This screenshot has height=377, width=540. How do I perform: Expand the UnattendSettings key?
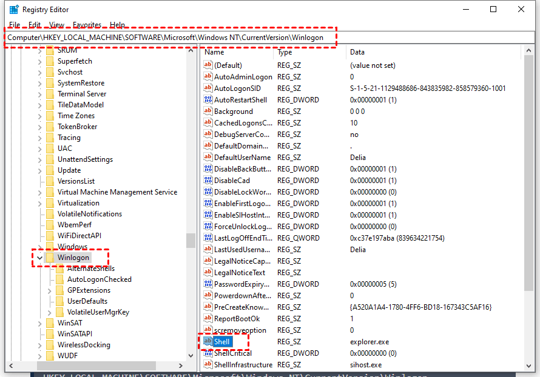(x=39, y=160)
